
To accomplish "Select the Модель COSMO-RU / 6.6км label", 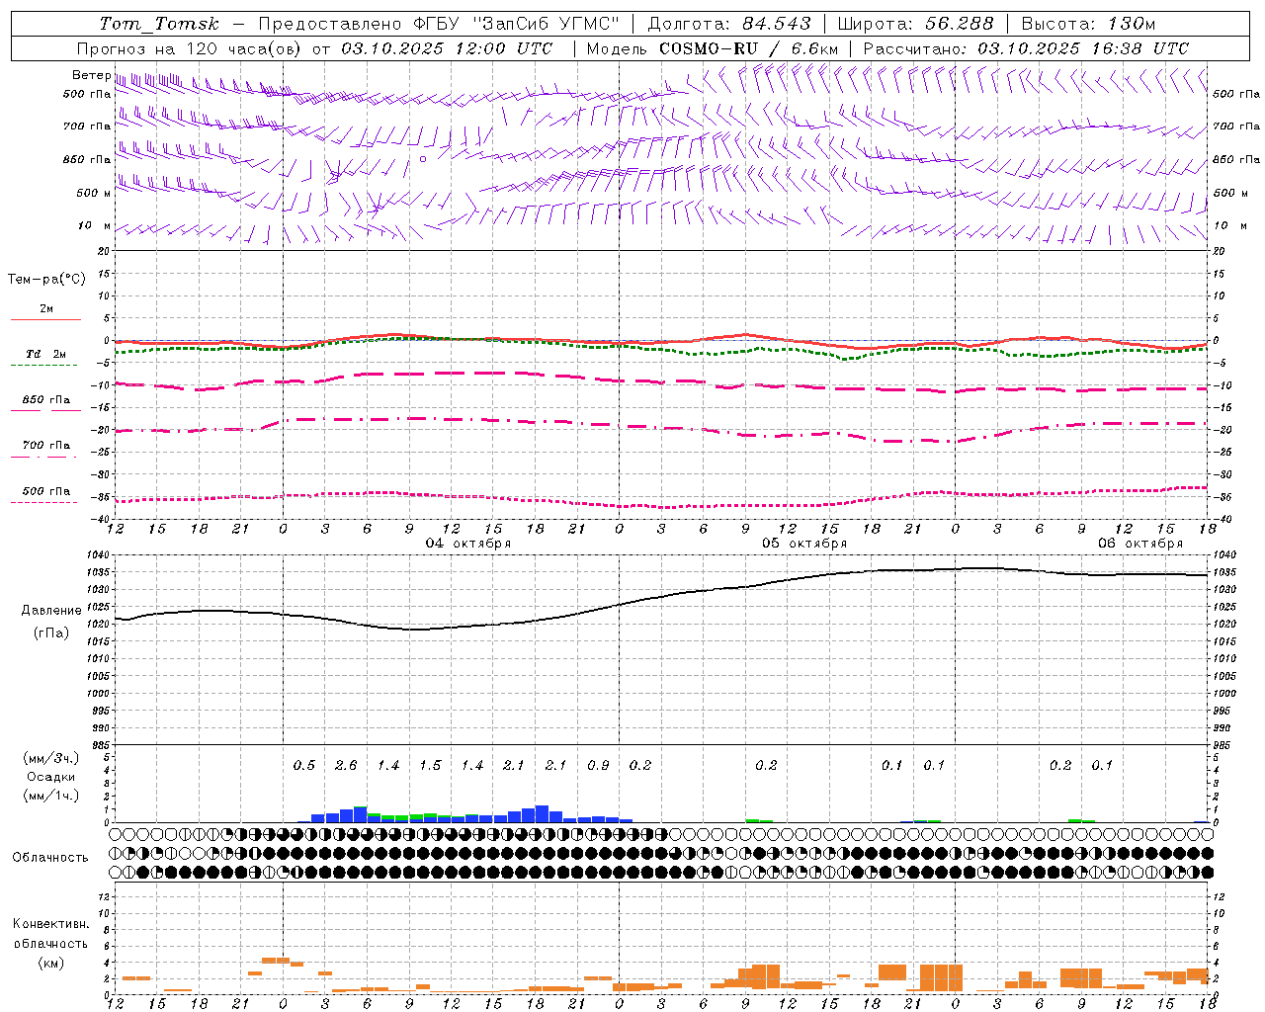I will pyautogui.click(x=713, y=48).
